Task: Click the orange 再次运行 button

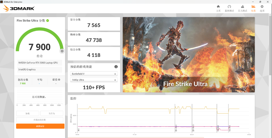Action: click(40, 126)
